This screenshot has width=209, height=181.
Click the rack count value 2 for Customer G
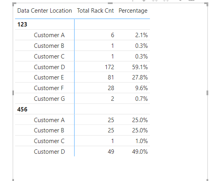point(113,99)
